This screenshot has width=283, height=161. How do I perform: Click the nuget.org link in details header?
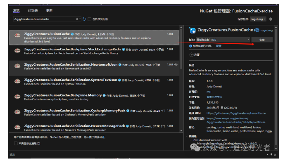pos(266,31)
